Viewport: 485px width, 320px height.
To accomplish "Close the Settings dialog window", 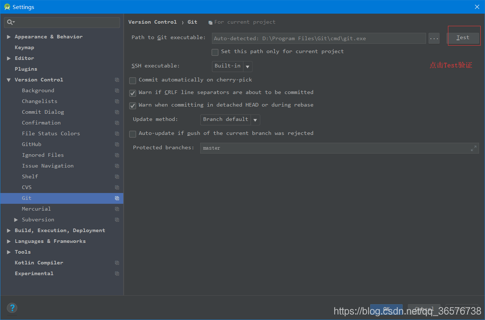I will 477,7.
